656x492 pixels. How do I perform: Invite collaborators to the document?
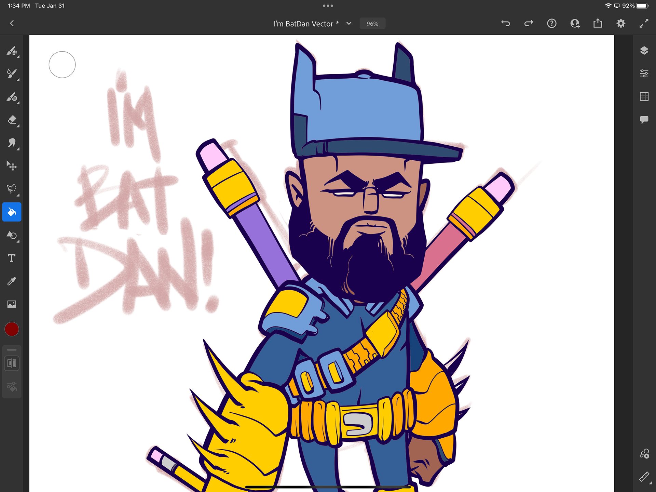pyautogui.click(x=575, y=23)
